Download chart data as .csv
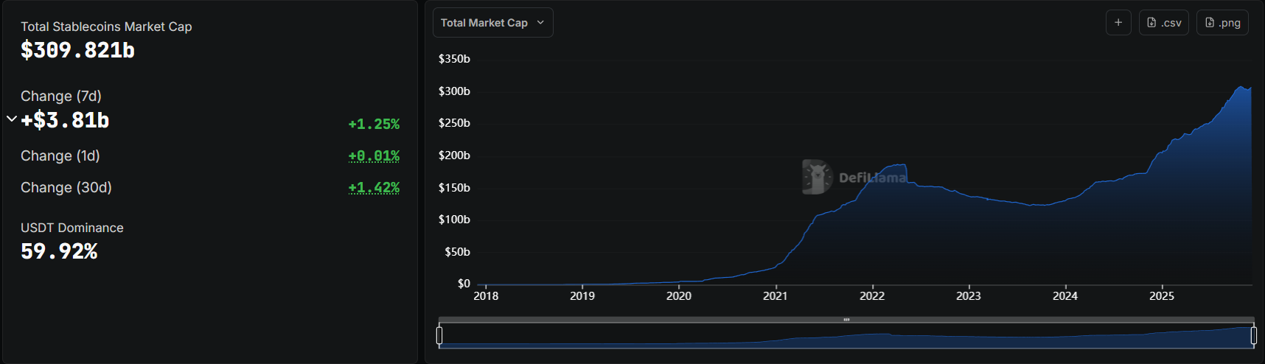Viewport: 1265px width, 364px height. (x=1163, y=23)
